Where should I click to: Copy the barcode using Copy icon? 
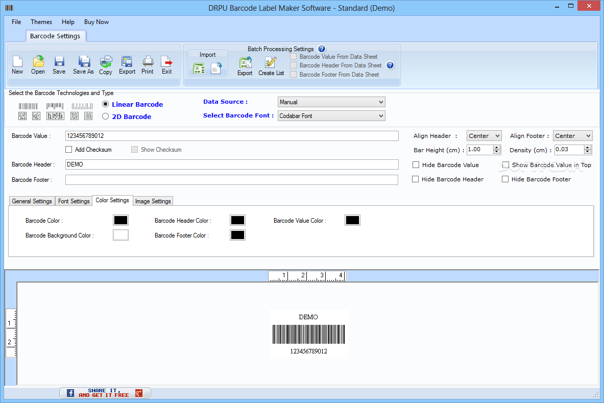[x=106, y=65]
